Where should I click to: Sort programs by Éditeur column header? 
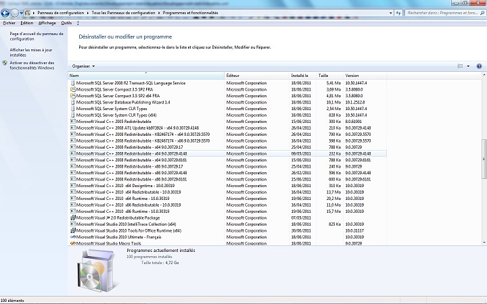pos(233,75)
